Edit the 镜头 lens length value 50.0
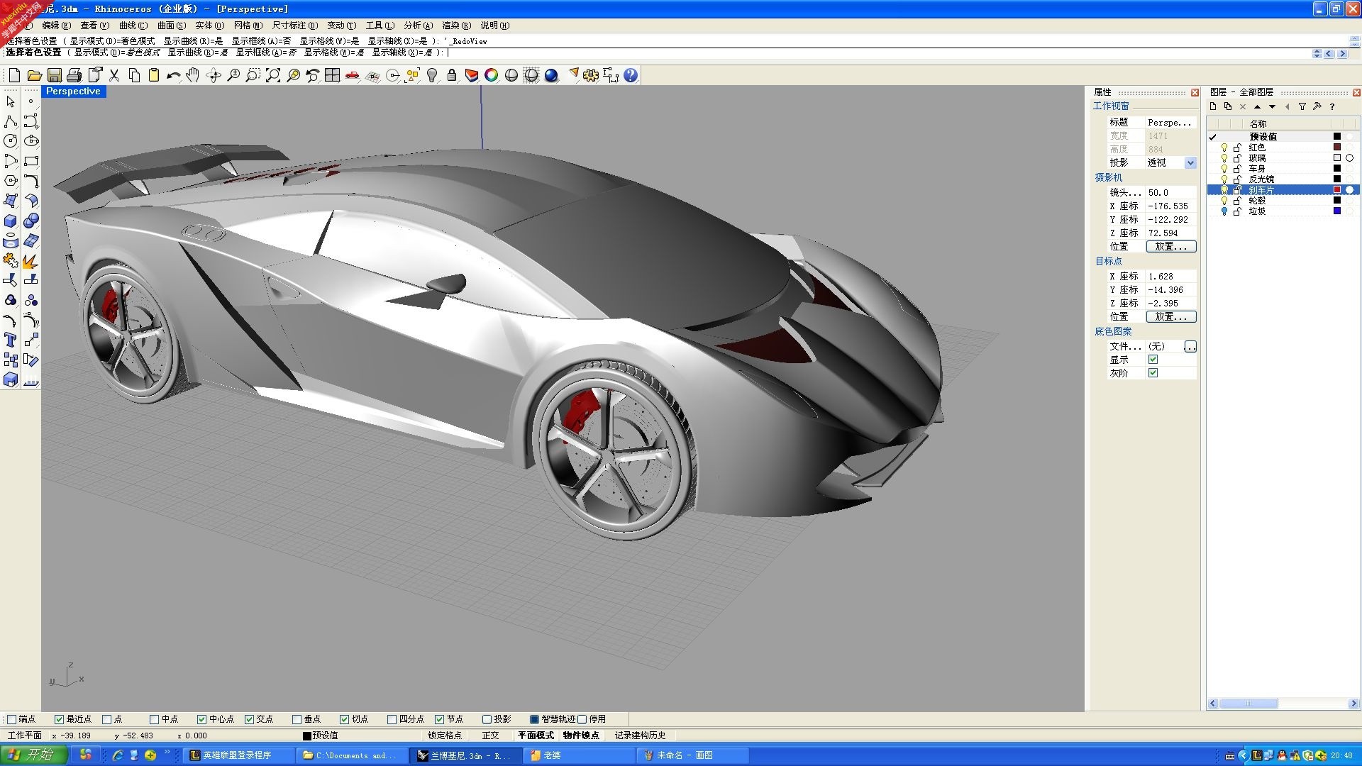1362x766 pixels. pyautogui.click(x=1170, y=193)
